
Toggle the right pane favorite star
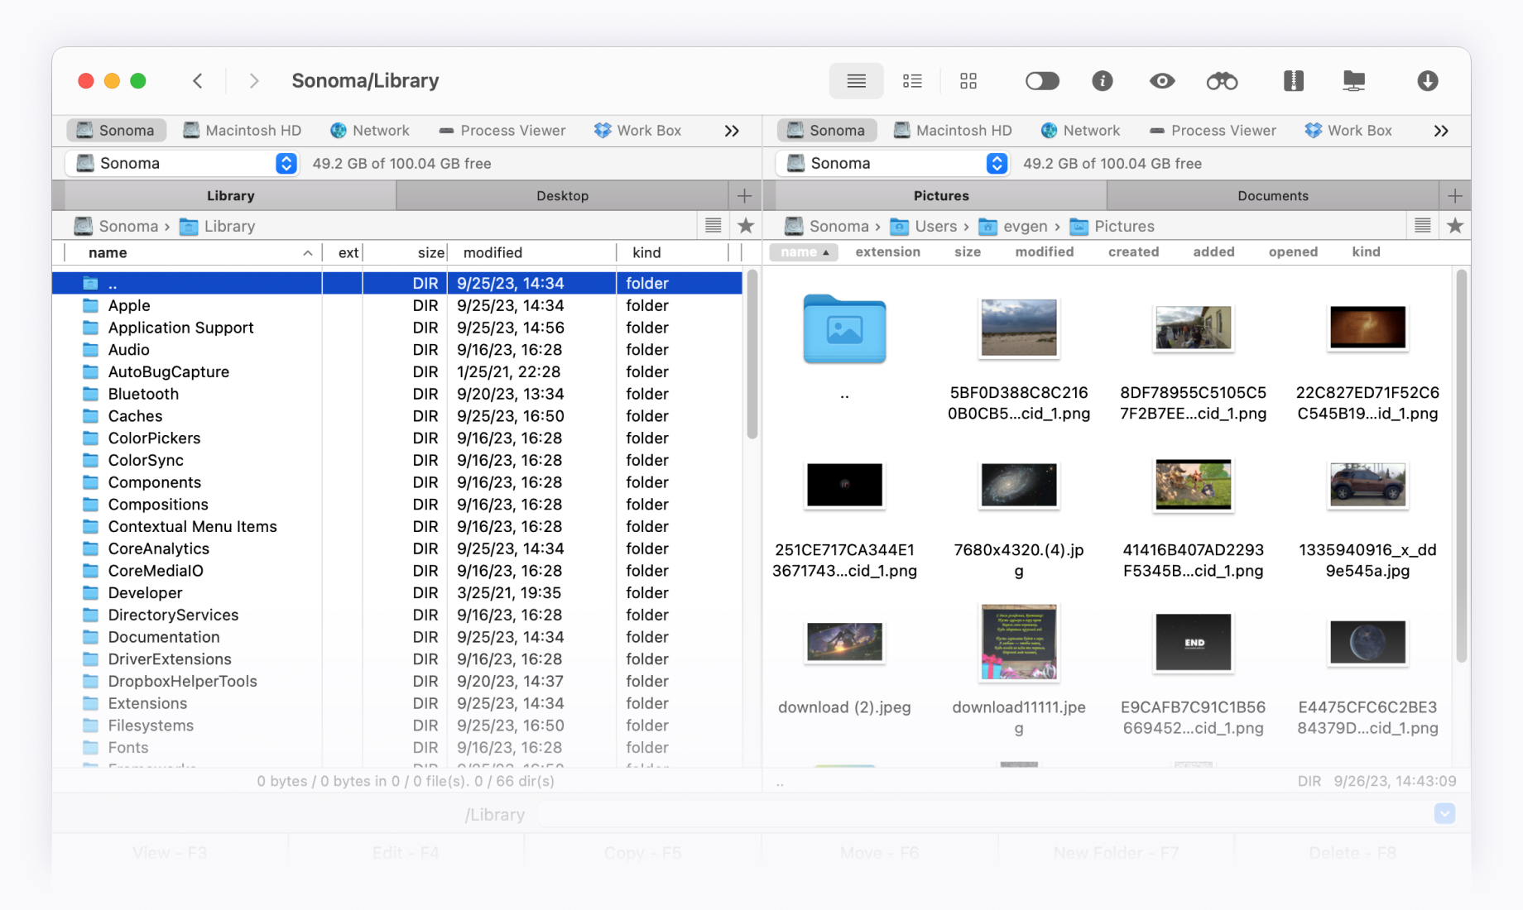point(1455,225)
